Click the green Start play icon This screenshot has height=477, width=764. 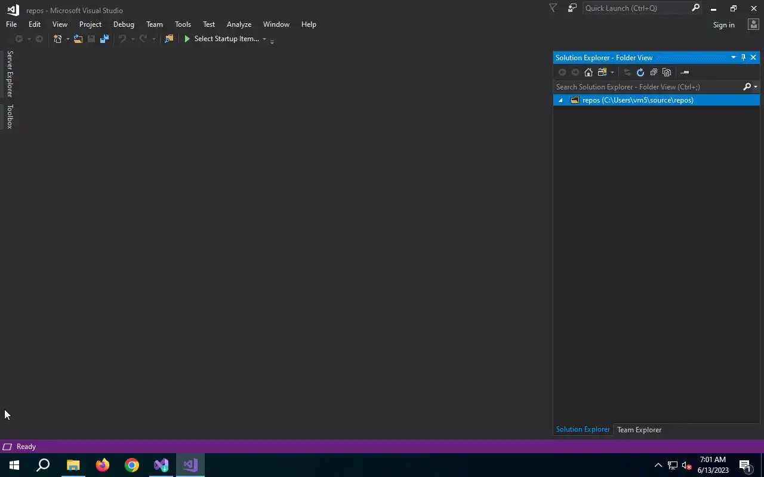point(187,39)
